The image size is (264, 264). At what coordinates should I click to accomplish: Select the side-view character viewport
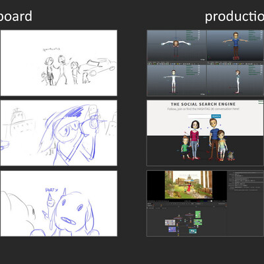[235, 80]
